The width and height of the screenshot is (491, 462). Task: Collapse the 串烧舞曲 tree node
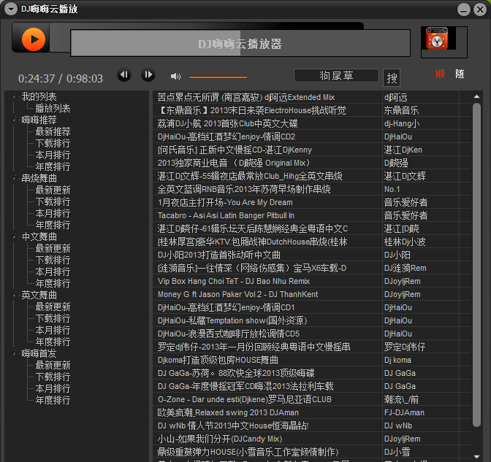[15, 178]
